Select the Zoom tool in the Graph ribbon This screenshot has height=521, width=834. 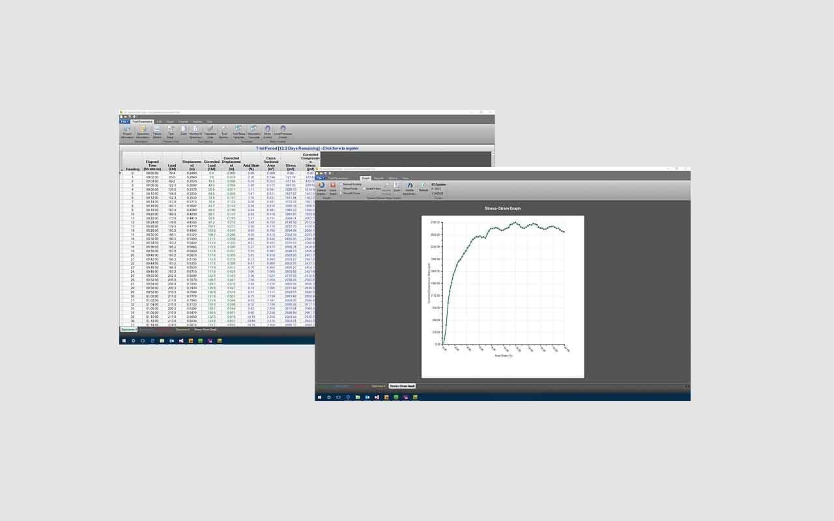pos(397,188)
